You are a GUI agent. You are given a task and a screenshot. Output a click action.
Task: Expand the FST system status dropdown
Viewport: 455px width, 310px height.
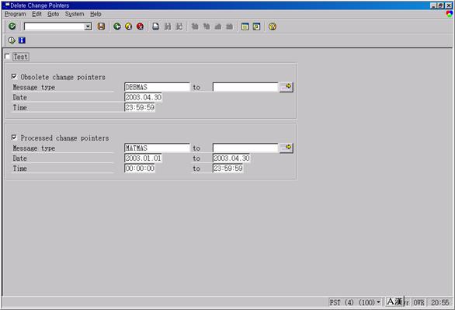(x=378, y=302)
